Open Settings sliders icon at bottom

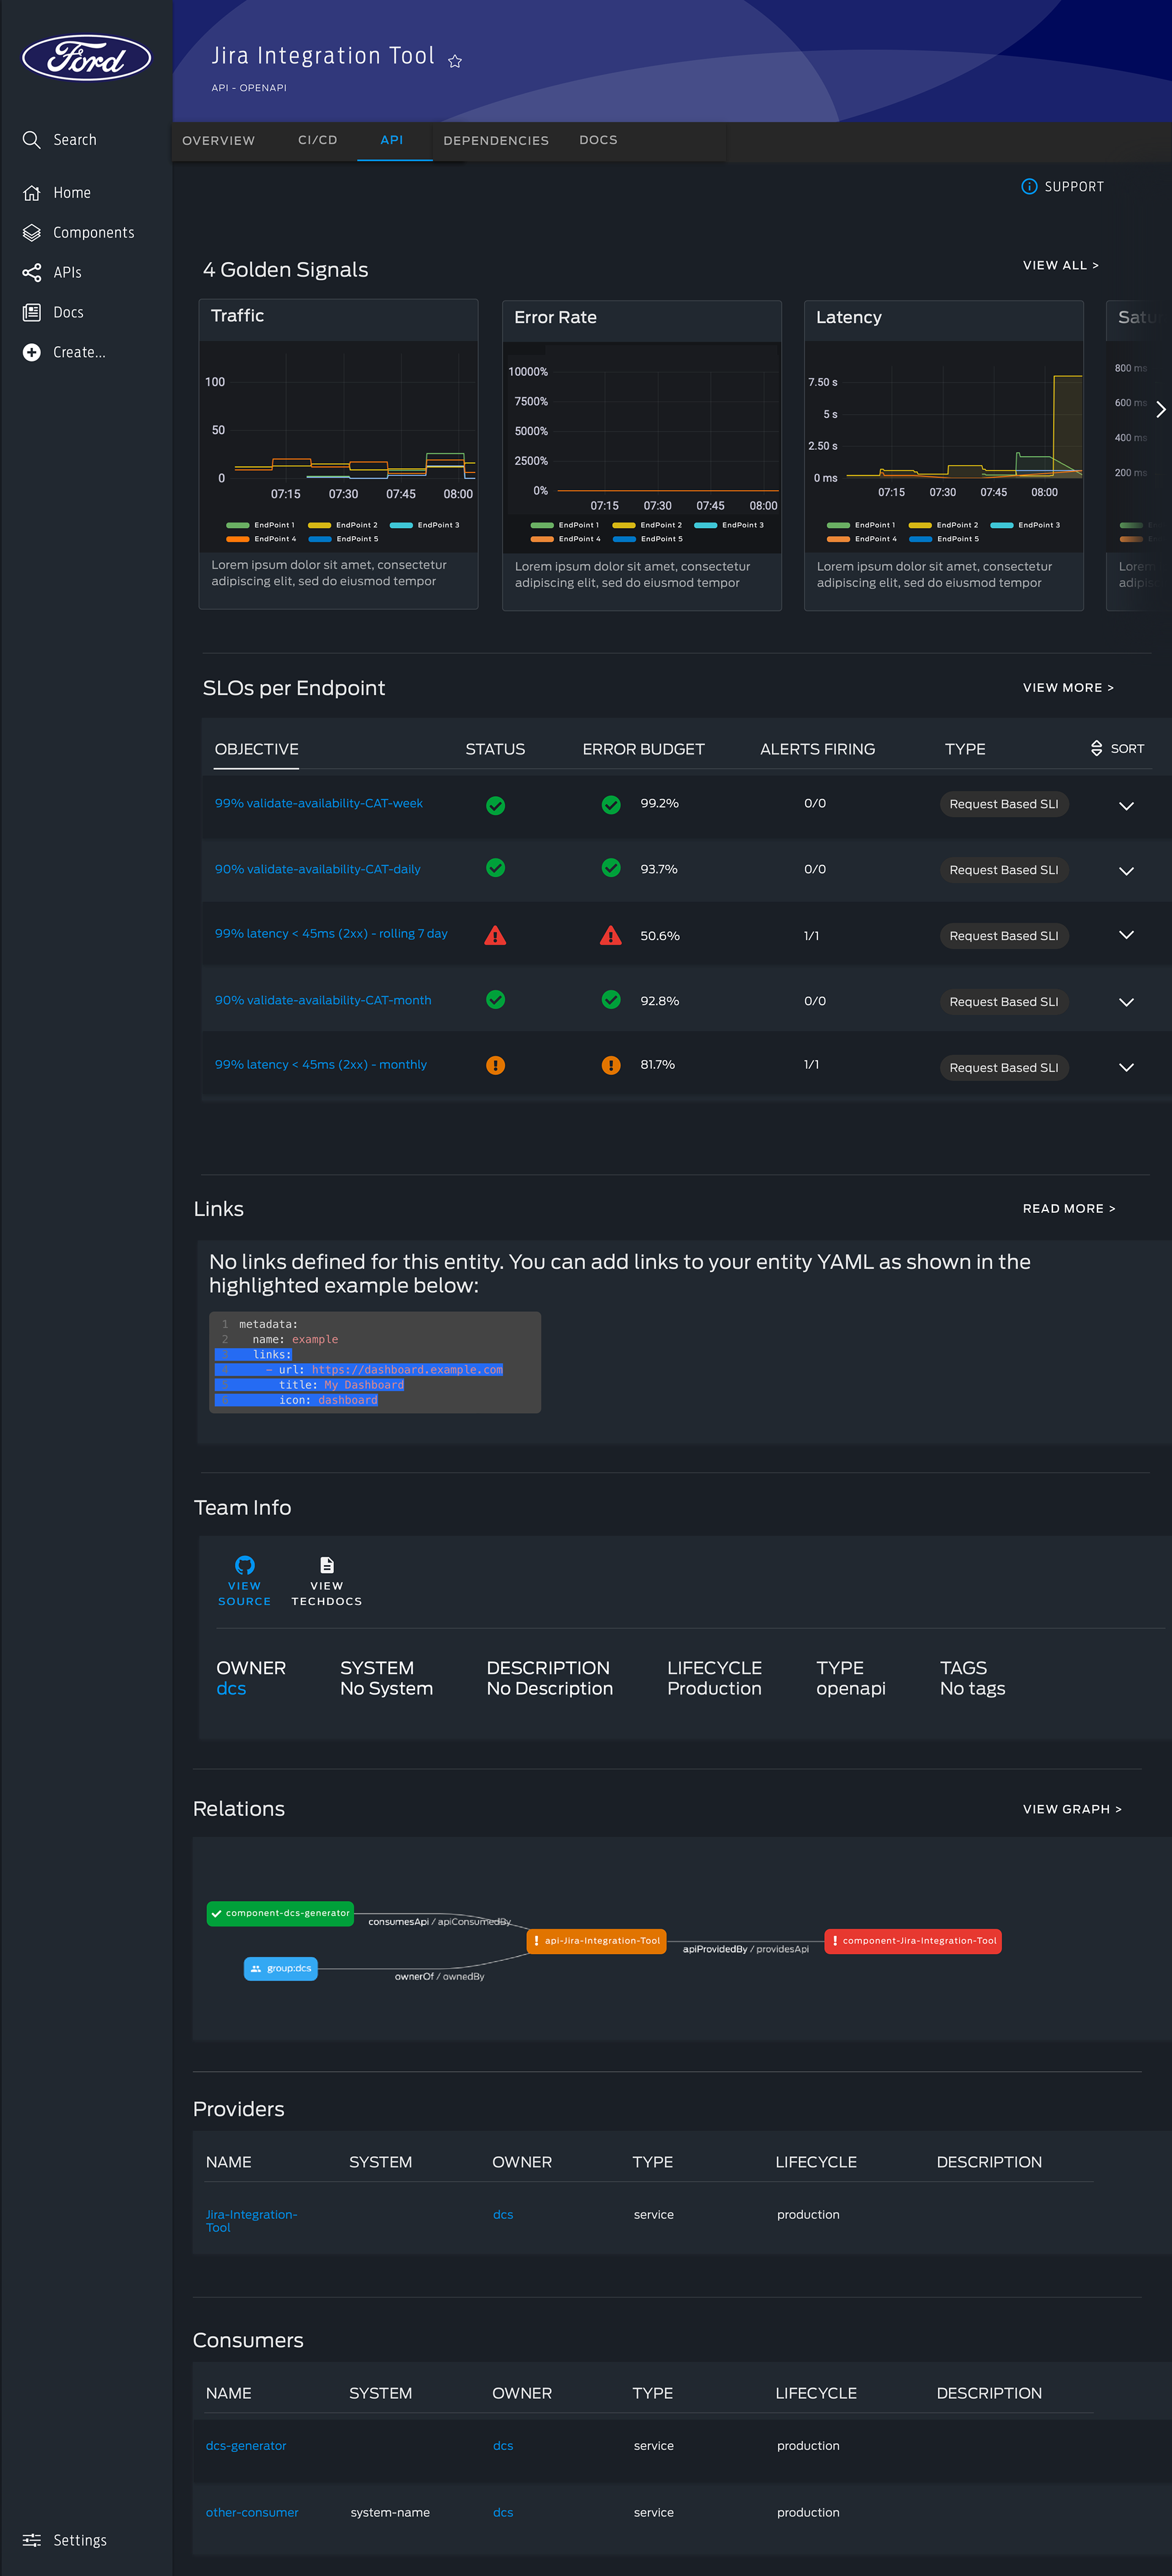click(32, 2540)
